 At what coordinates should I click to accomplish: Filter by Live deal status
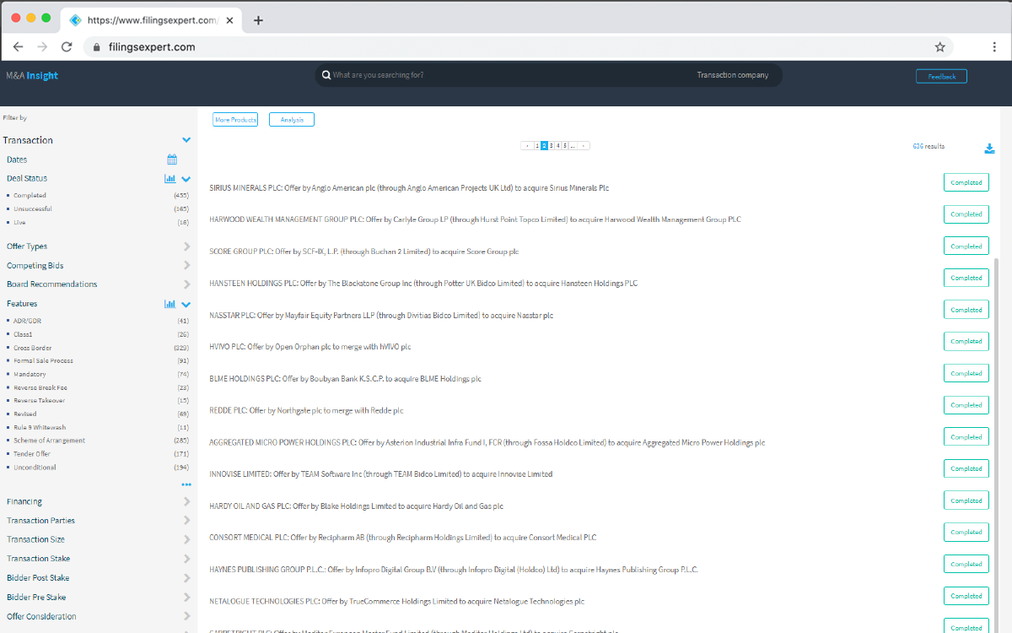pos(19,223)
